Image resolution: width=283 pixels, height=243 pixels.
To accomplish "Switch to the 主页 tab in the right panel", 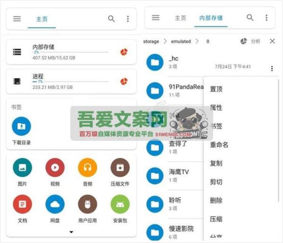I will click(x=180, y=18).
